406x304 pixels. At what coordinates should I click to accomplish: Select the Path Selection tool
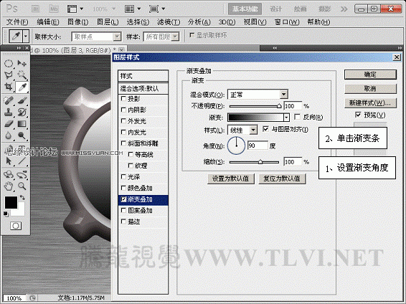[9, 161]
